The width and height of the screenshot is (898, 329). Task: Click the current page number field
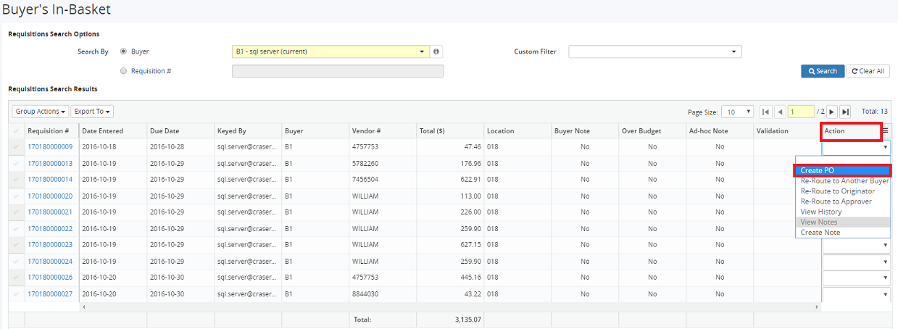coord(801,112)
